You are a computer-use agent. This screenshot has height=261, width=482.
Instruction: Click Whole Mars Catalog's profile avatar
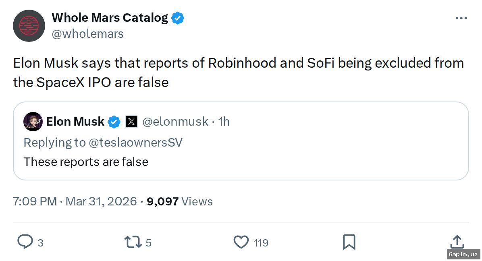[29, 25]
